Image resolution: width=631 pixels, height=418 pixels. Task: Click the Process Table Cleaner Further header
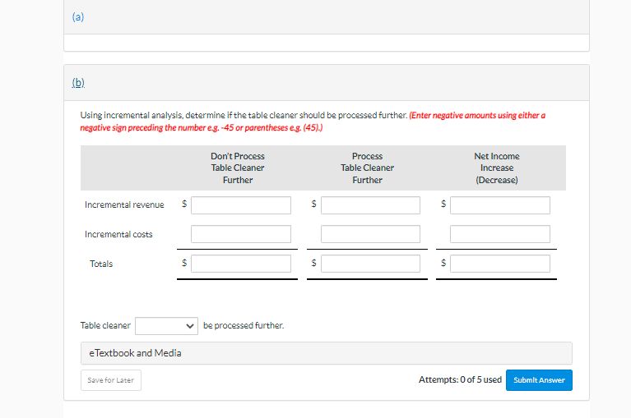[367, 168]
